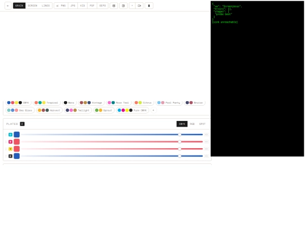Click the C plate drag handle

pos(6,135)
